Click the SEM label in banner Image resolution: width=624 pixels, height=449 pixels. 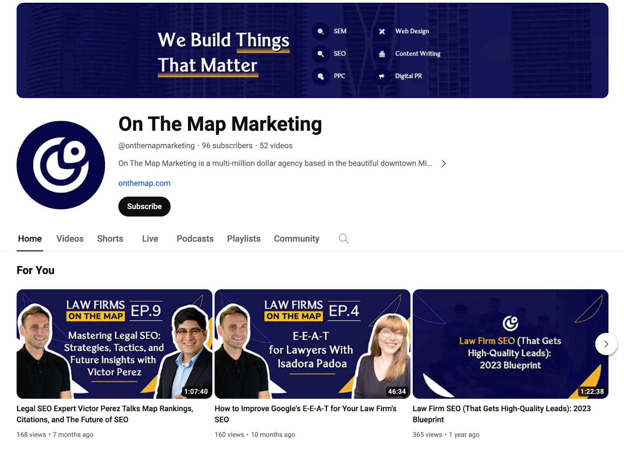point(340,31)
